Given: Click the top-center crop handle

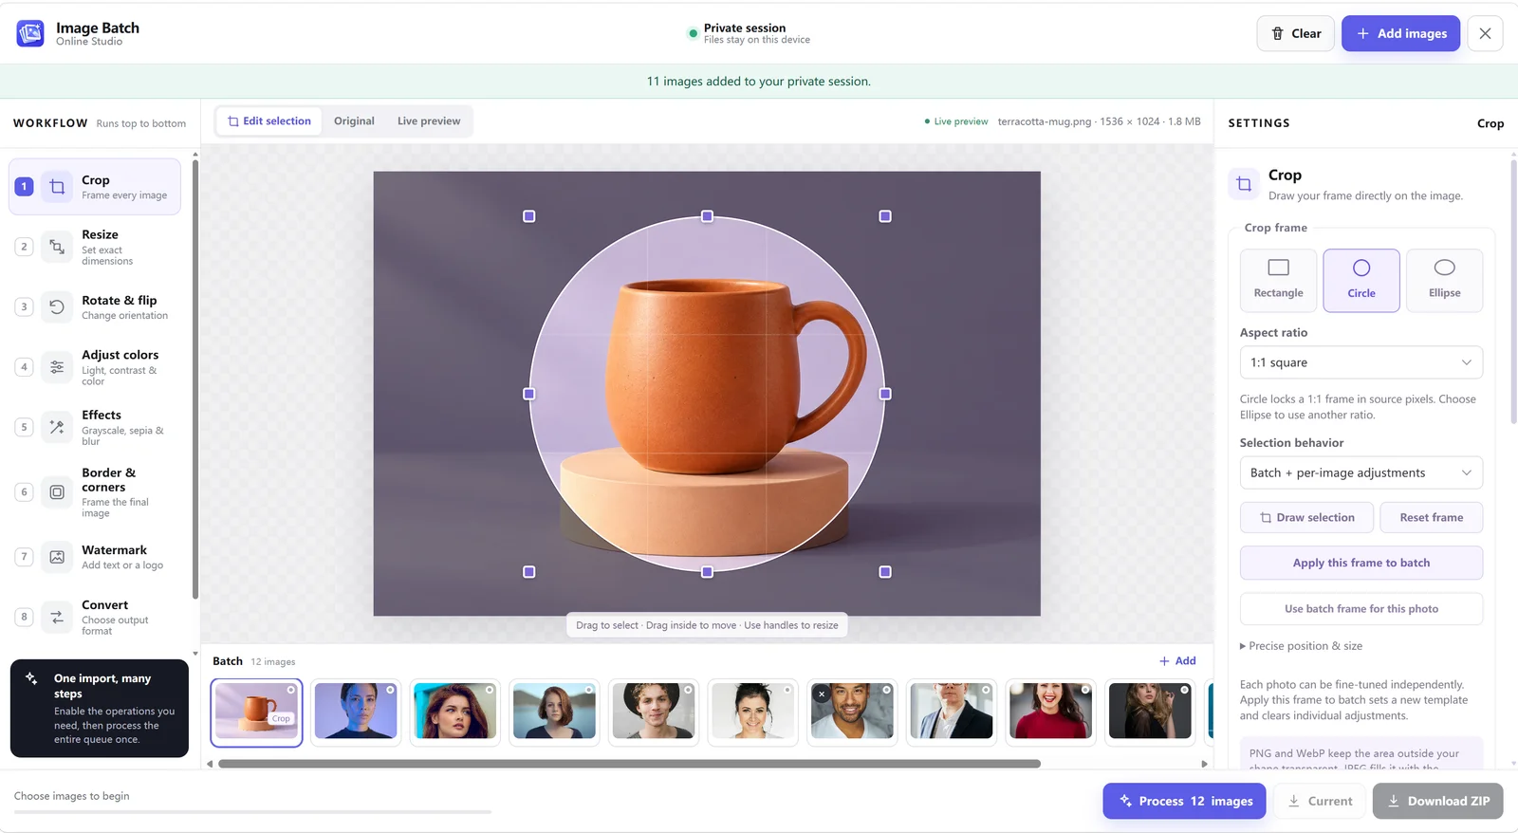Looking at the screenshot, I should point(707,216).
